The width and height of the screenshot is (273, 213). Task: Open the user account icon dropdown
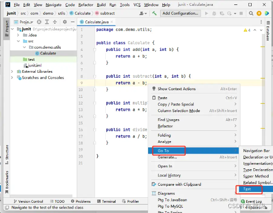pyautogui.click(x=143, y=13)
